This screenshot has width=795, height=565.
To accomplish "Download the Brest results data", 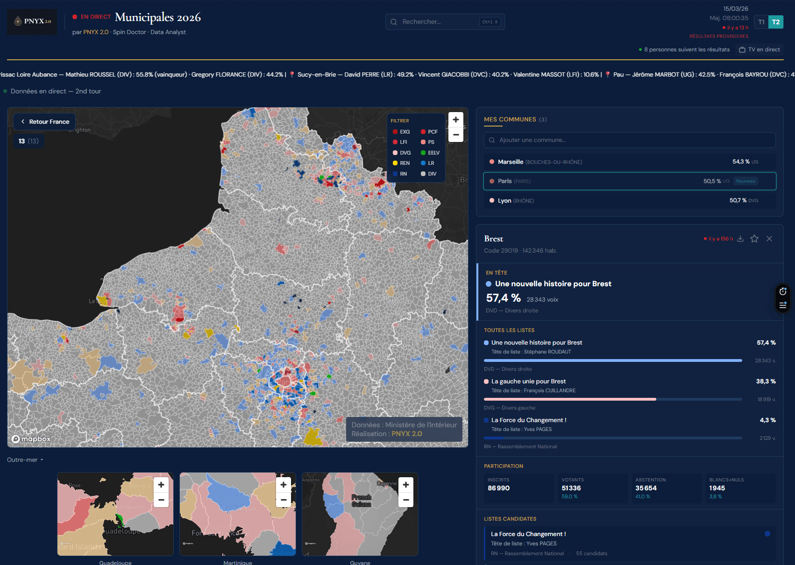I will click(x=740, y=239).
